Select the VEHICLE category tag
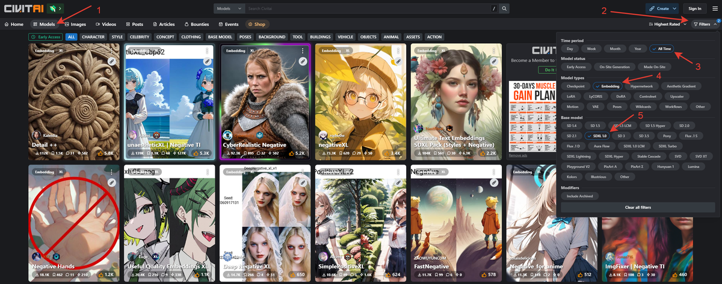This screenshot has width=722, height=284. click(345, 37)
